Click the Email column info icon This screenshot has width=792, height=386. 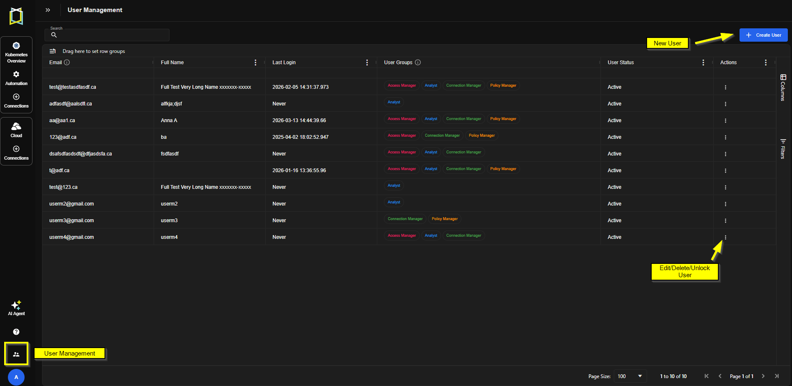coord(67,63)
